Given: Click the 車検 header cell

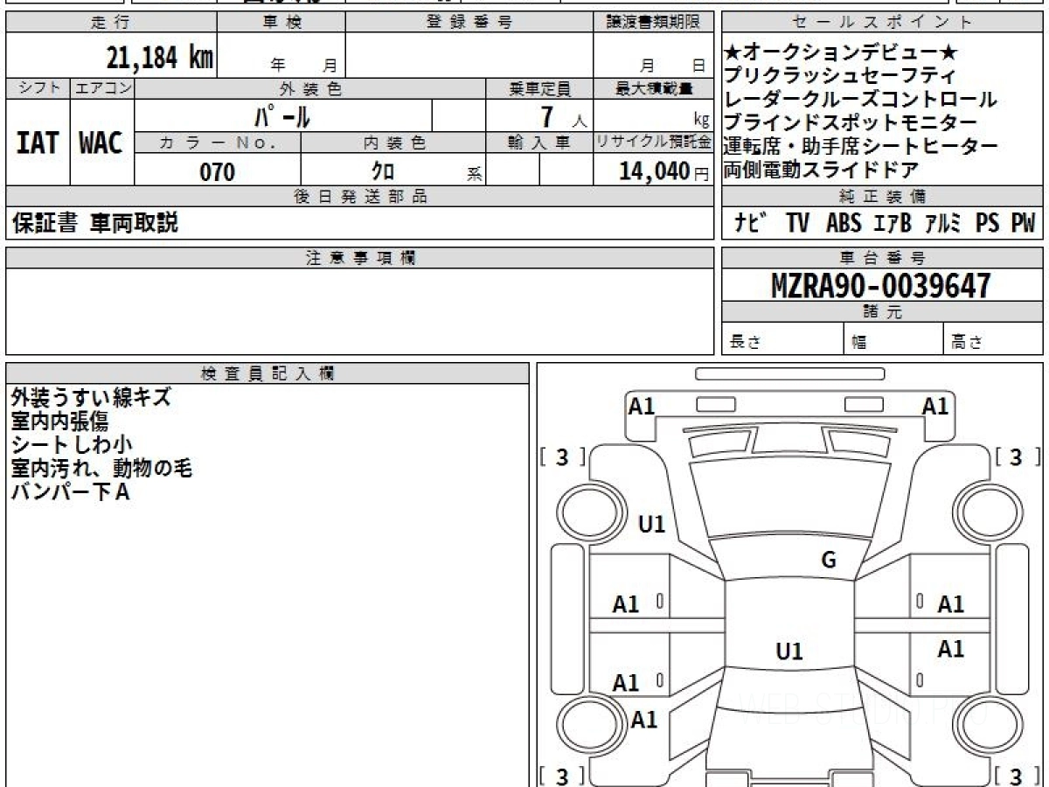Looking at the screenshot, I should click(281, 23).
